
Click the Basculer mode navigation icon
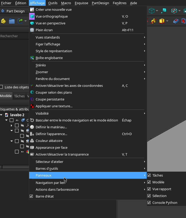(x=32, y=120)
